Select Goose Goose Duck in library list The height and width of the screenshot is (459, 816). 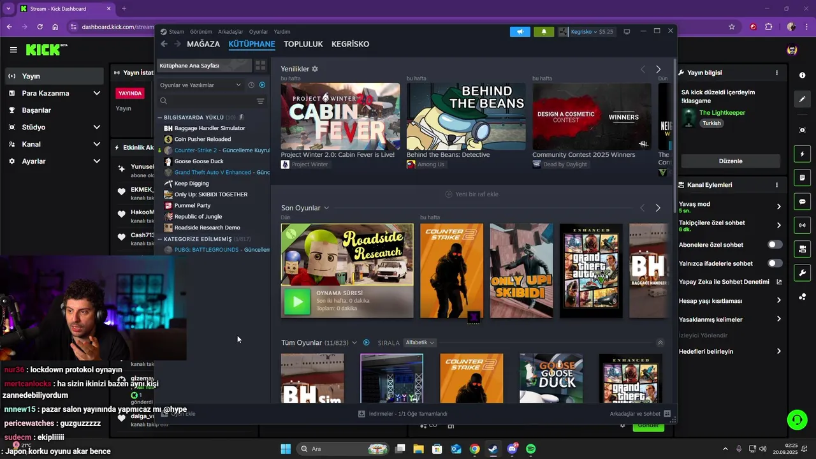click(x=199, y=161)
